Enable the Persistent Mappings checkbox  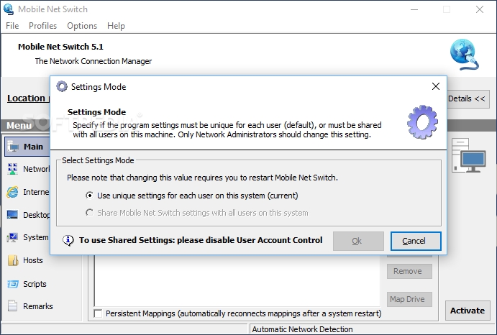click(x=98, y=313)
